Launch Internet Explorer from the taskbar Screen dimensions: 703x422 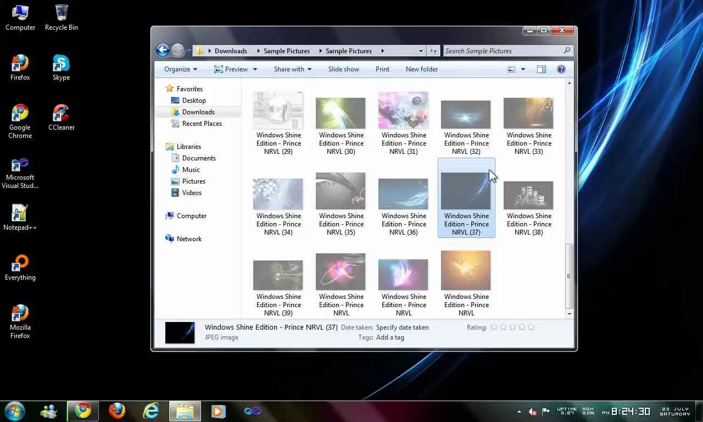[151, 411]
